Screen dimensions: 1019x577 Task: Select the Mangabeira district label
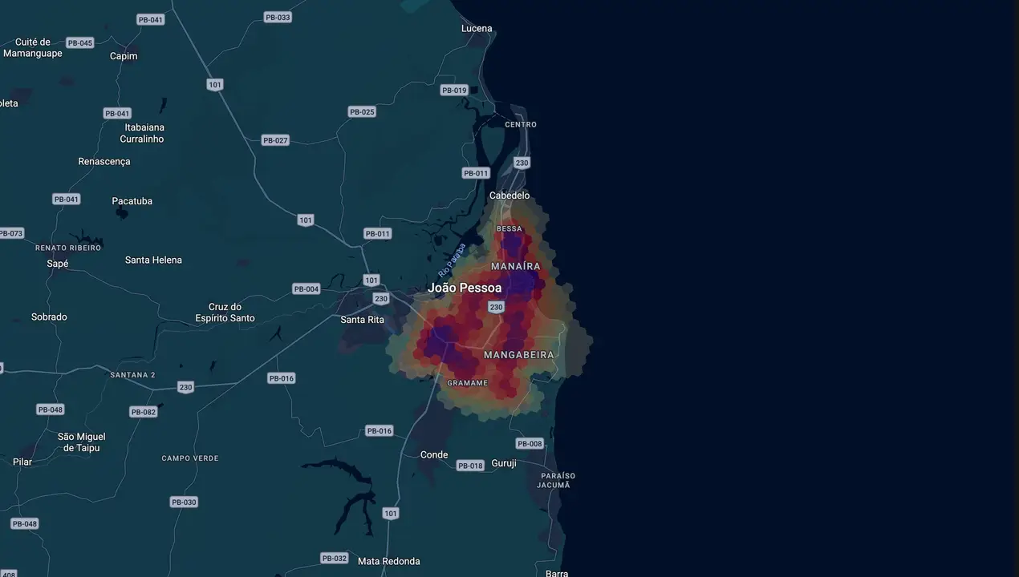pyautogui.click(x=519, y=355)
